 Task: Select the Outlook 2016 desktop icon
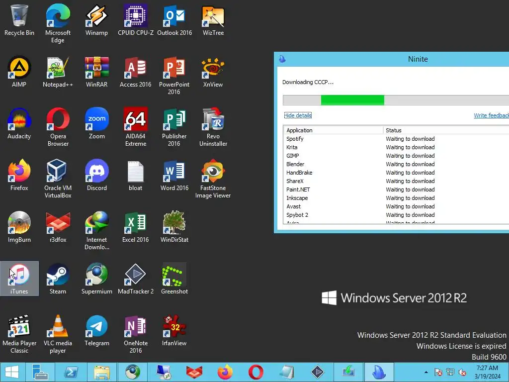pyautogui.click(x=174, y=20)
